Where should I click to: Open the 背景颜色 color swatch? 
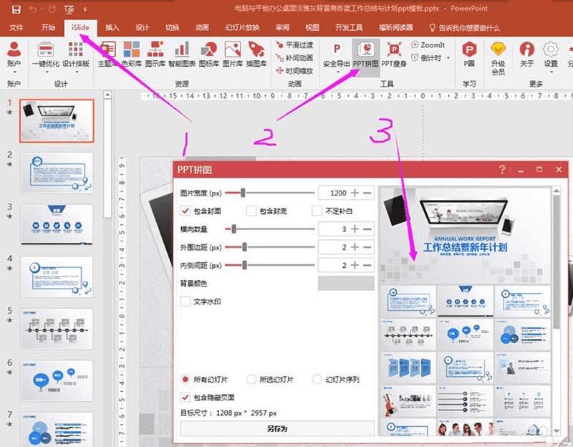pyautogui.click(x=346, y=283)
